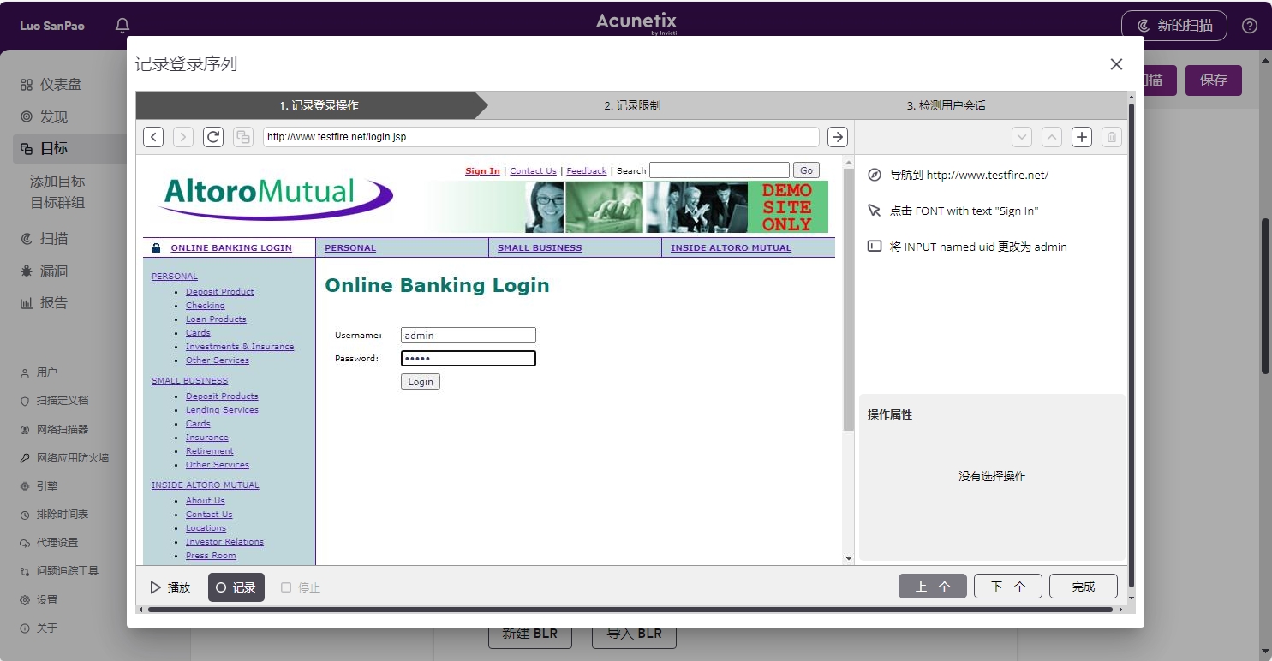Click the Contact Us header link
The image size is (1272, 661).
click(533, 171)
